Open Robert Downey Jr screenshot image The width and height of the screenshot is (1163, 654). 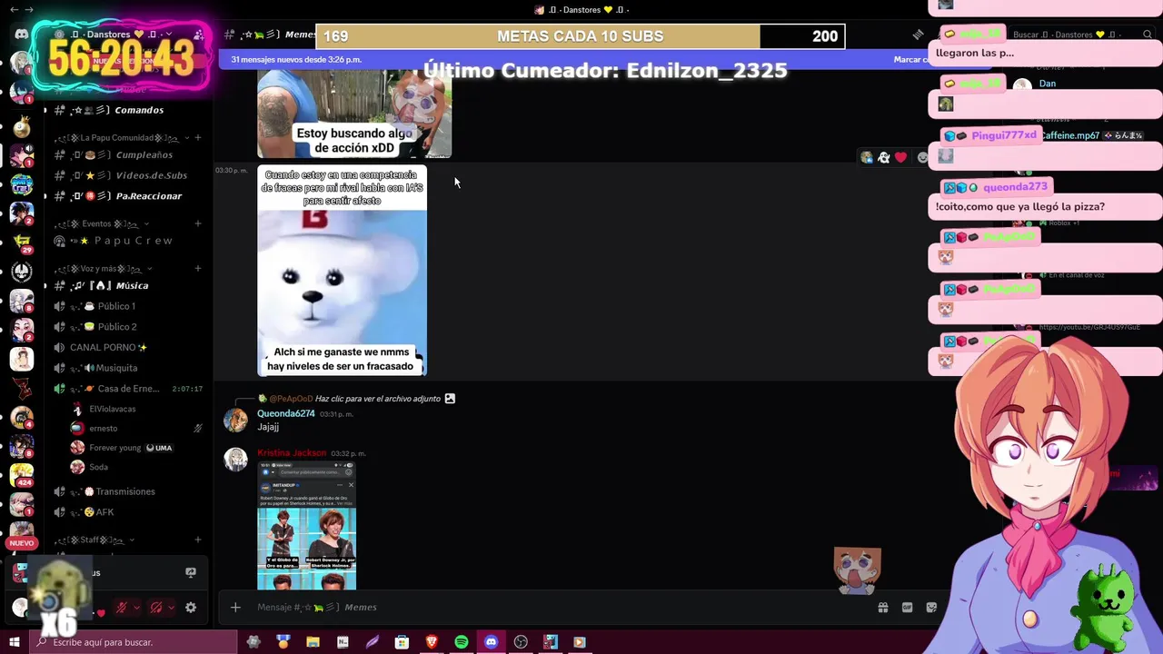[307, 526]
